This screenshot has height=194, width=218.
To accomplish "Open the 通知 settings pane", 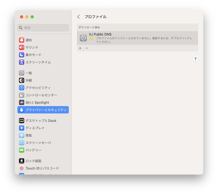I will tap(43, 40).
